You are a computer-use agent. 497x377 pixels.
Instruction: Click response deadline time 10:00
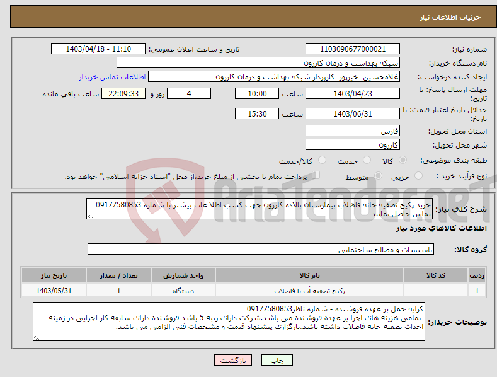(x=257, y=93)
